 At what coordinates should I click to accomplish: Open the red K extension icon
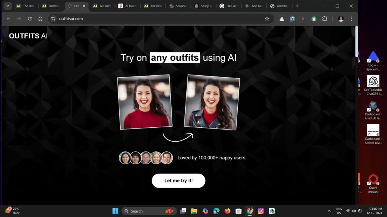(x=303, y=19)
